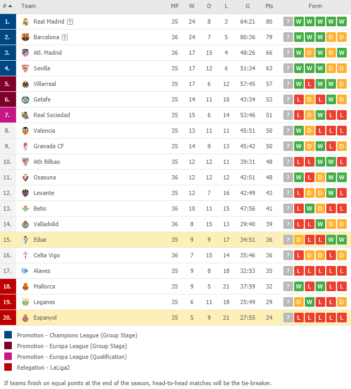The width and height of the screenshot is (351, 389).
Task: Open the Sevilla team page link
Action: (42, 68)
